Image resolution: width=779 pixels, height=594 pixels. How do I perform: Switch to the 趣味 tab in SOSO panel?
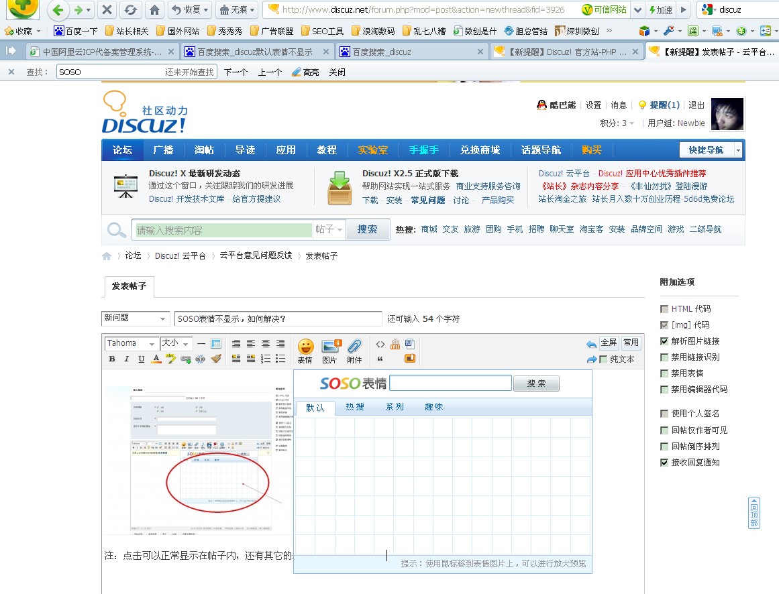(x=433, y=407)
